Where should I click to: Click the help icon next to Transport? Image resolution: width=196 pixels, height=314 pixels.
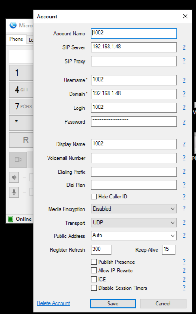pos(184,222)
